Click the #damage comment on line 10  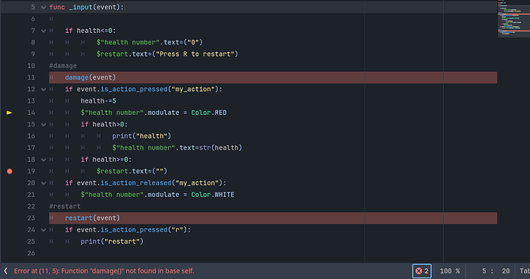click(63, 66)
